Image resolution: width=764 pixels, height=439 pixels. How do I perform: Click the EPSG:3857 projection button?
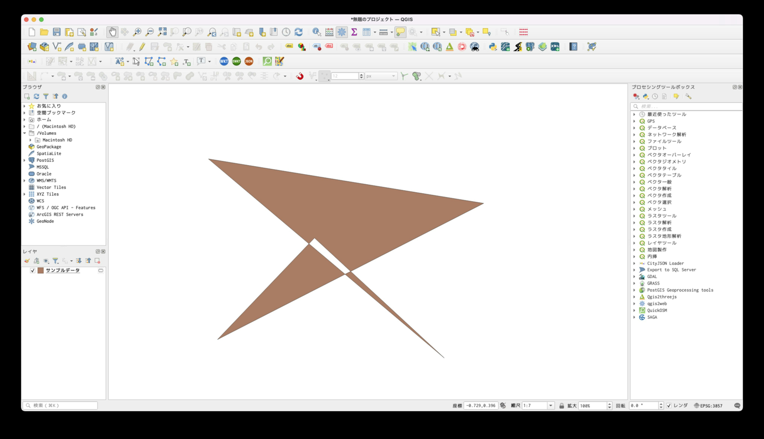(x=708, y=406)
